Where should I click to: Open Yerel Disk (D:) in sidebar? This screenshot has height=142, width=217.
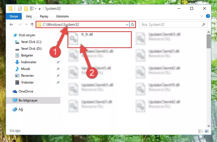tap(31, 49)
